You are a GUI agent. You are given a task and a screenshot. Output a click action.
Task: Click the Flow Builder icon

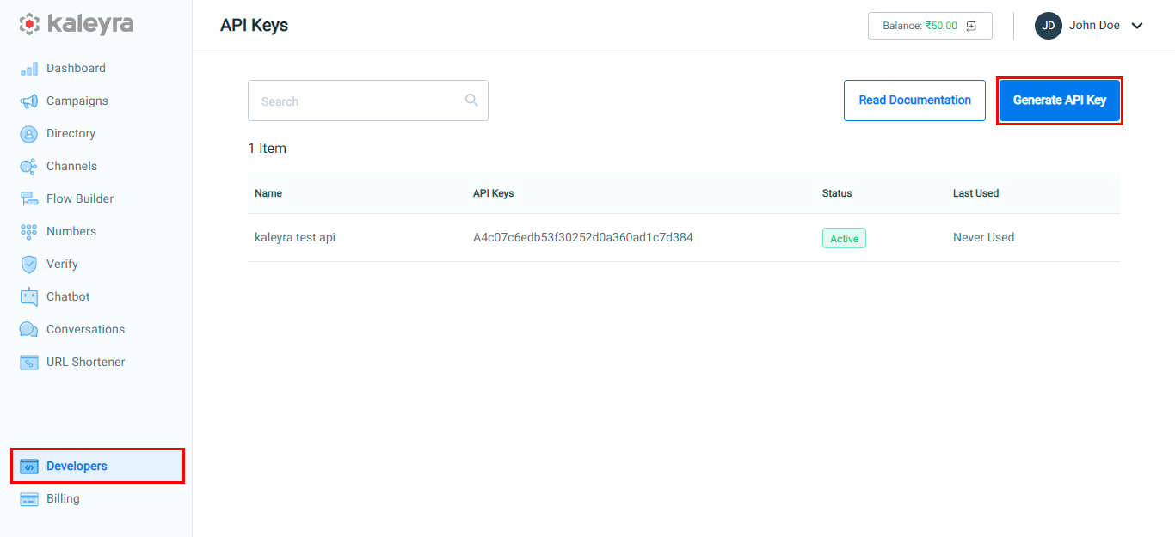[29, 199]
